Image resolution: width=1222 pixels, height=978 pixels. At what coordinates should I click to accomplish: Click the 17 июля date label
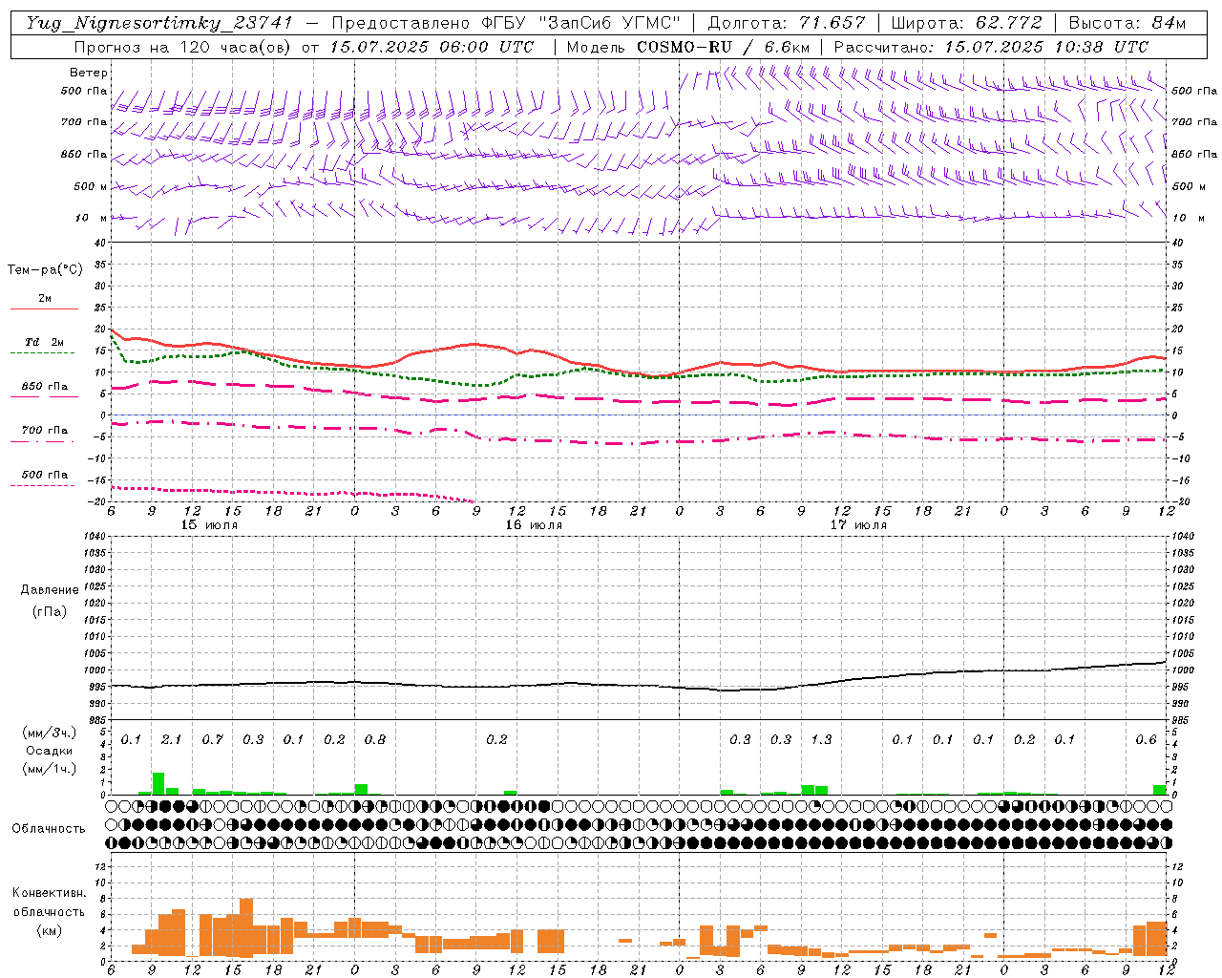[x=858, y=525]
